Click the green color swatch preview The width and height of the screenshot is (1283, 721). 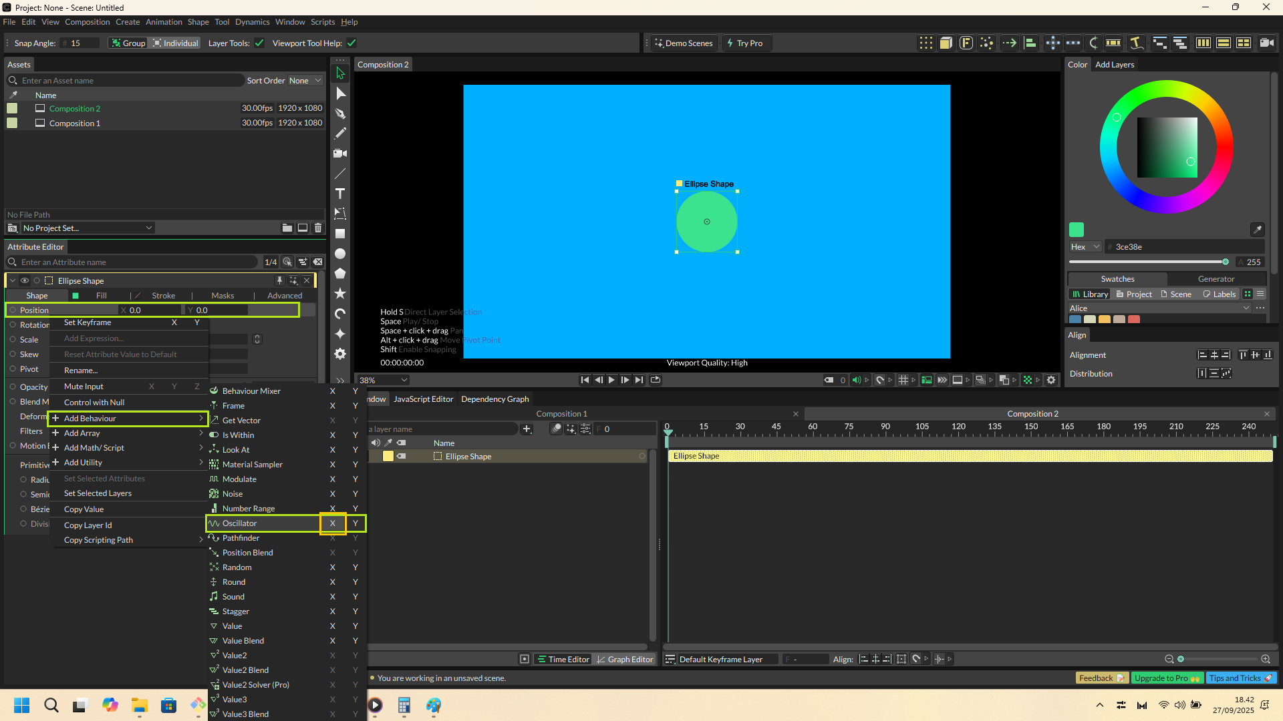1077,230
